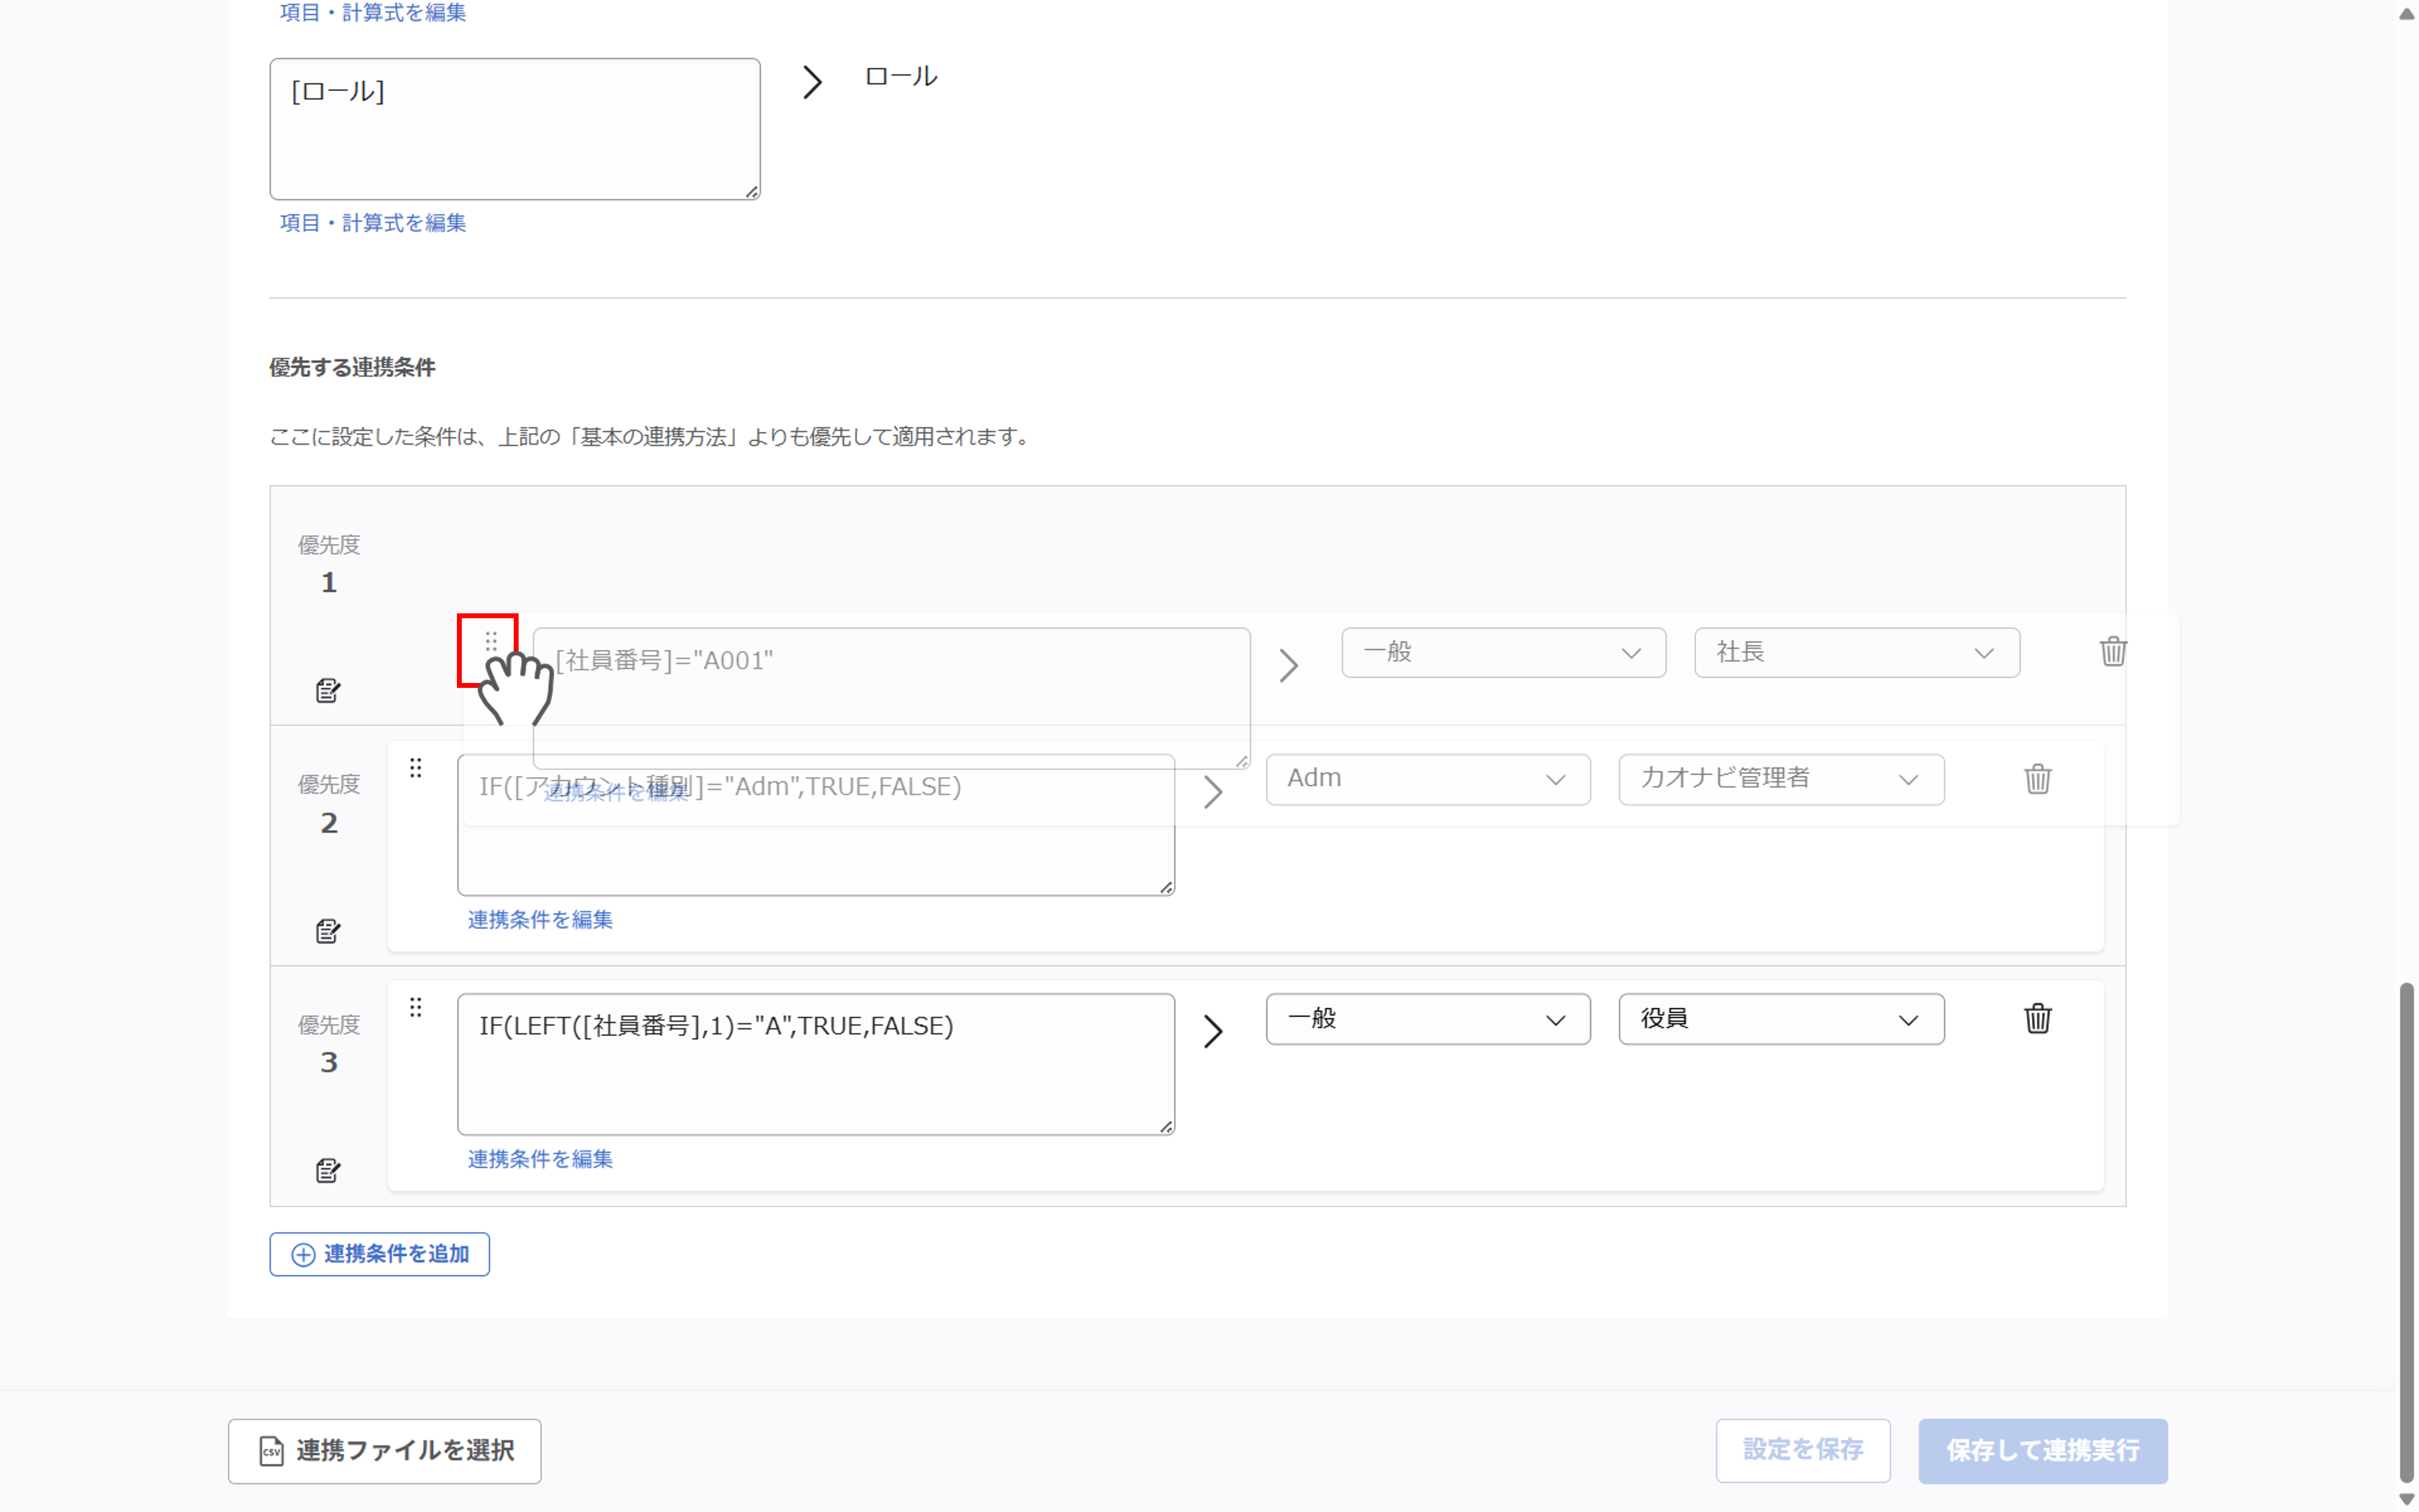Open 連携条件を編集 link under priority 2

pyautogui.click(x=540, y=919)
